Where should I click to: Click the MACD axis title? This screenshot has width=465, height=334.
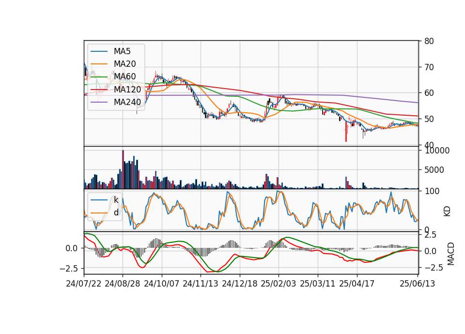tap(451, 254)
